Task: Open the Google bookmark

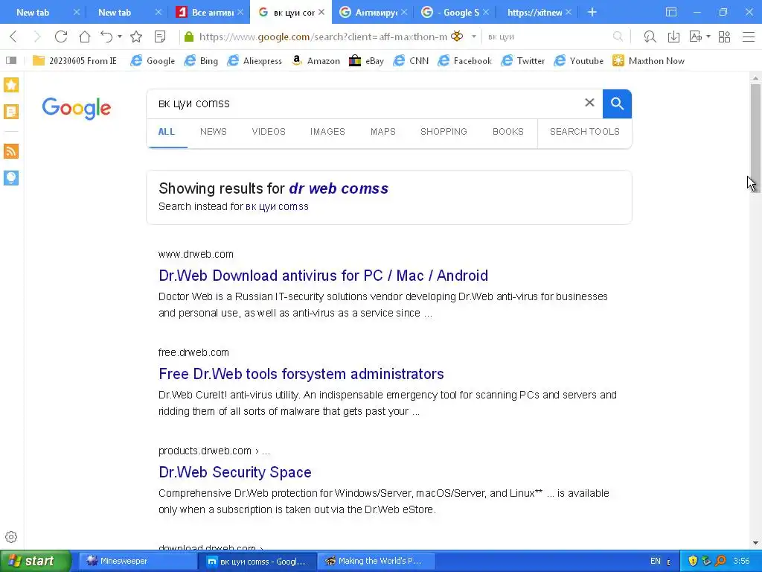Action: (x=153, y=61)
